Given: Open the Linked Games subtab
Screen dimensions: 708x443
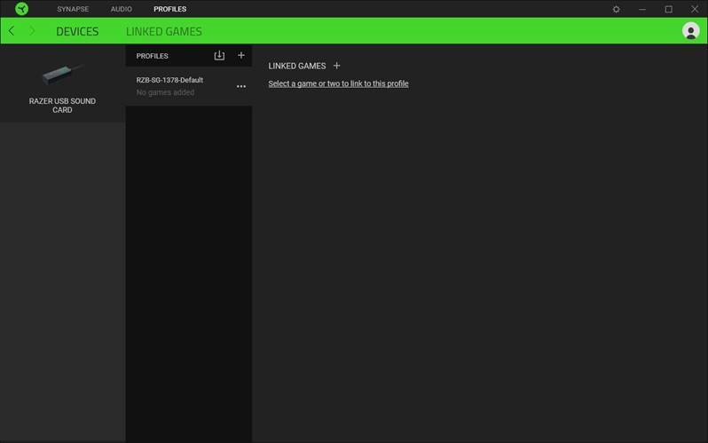Looking at the screenshot, I should click(x=164, y=31).
